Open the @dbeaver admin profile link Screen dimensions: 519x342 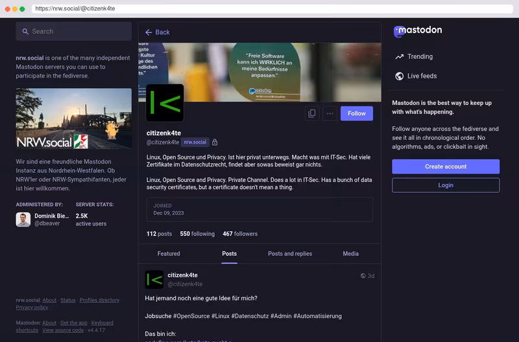[x=47, y=223]
